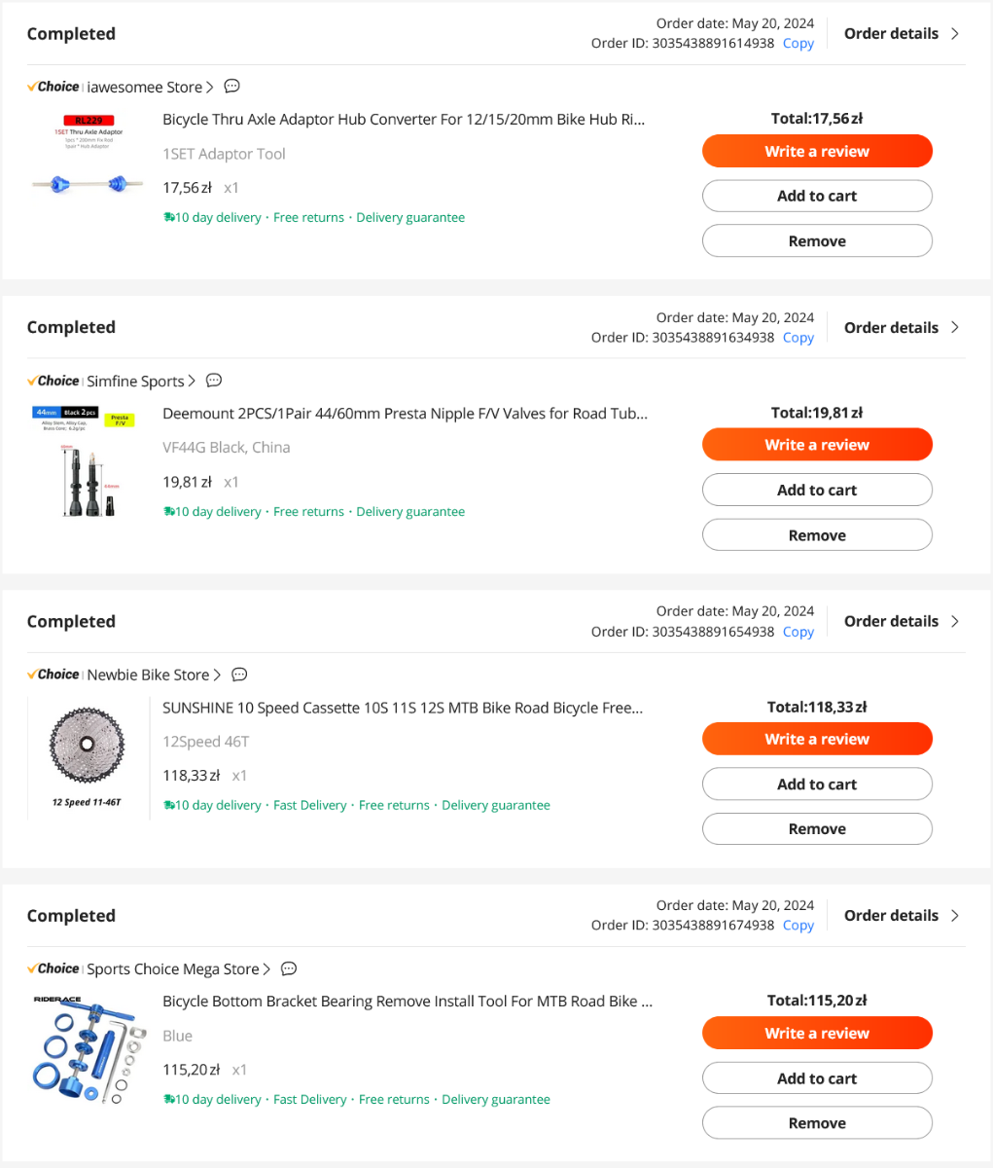Copy order ID ending in 614938
This screenshot has height=1168, width=993.
798,44
